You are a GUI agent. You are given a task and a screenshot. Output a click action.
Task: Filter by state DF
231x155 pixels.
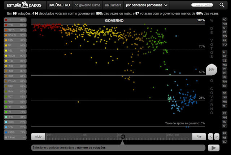coord(225,93)
